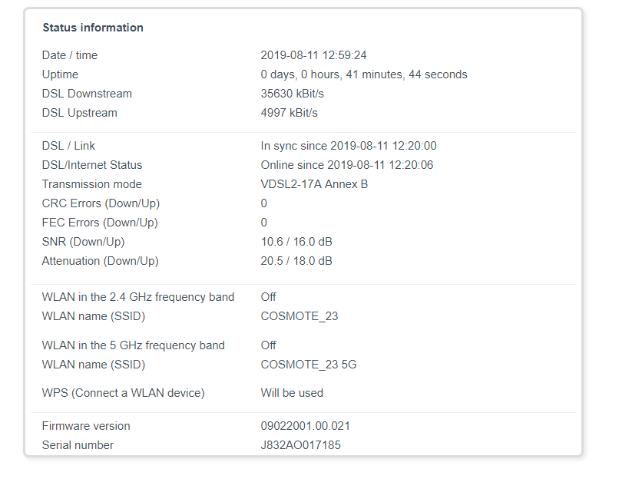Click the firmware version 09022001.00.021
The width and height of the screenshot is (642, 492).
[x=306, y=426]
